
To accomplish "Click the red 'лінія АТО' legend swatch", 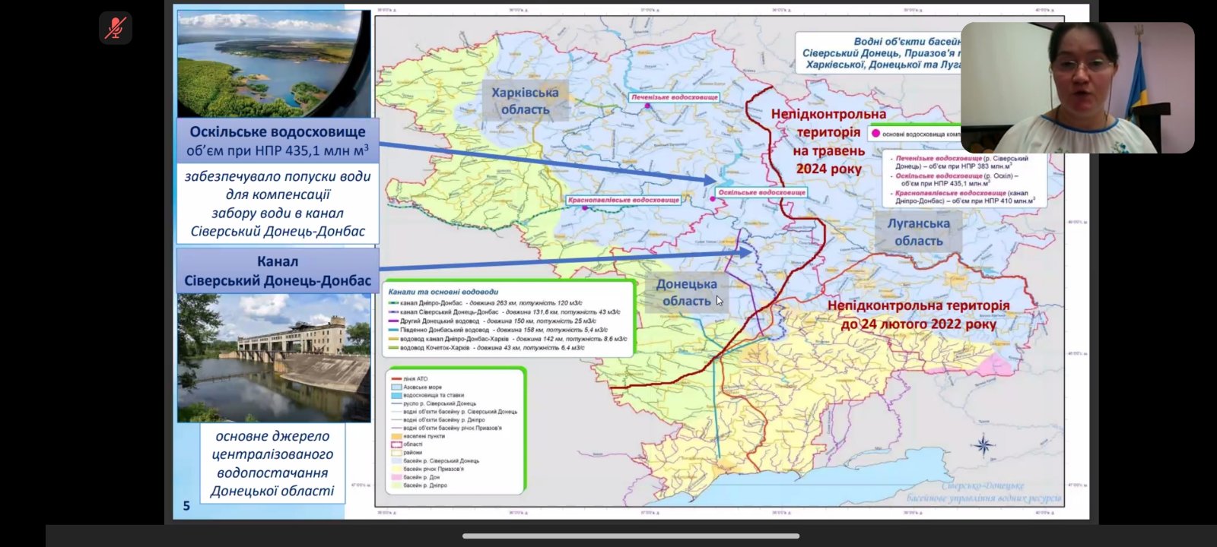I will point(396,378).
